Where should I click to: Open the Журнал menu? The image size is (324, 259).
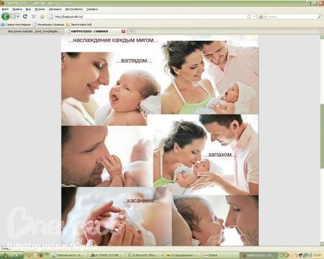pyautogui.click(x=40, y=9)
